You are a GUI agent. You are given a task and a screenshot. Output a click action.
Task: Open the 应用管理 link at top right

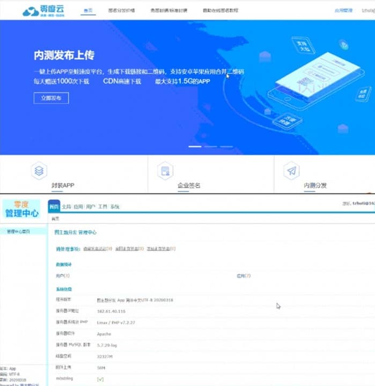343,10
